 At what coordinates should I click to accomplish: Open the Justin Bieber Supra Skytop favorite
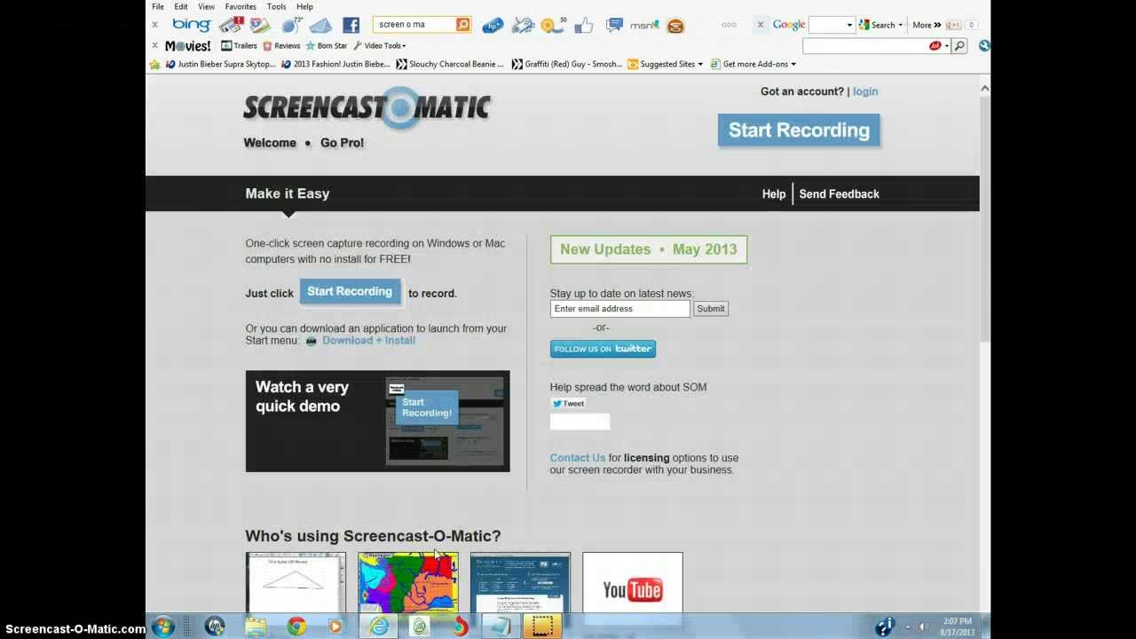tap(221, 64)
